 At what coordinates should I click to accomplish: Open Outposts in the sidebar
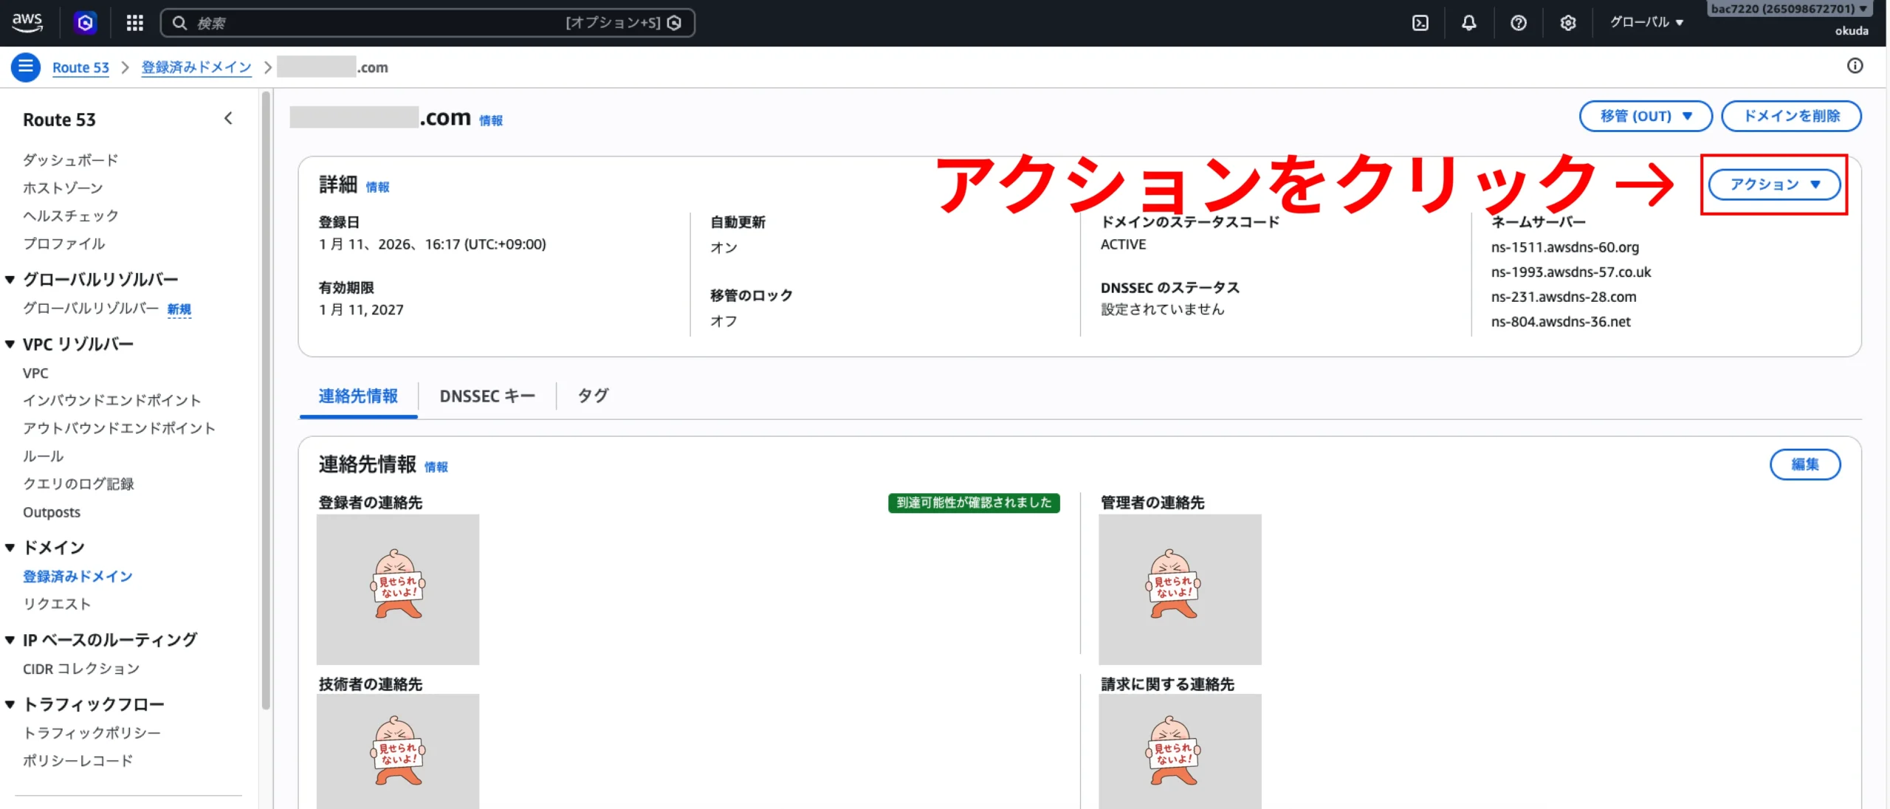[52, 512]
